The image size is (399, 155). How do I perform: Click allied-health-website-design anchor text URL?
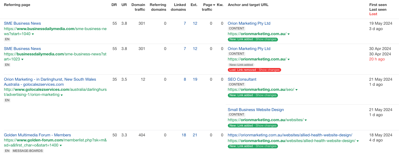point(290,135)
